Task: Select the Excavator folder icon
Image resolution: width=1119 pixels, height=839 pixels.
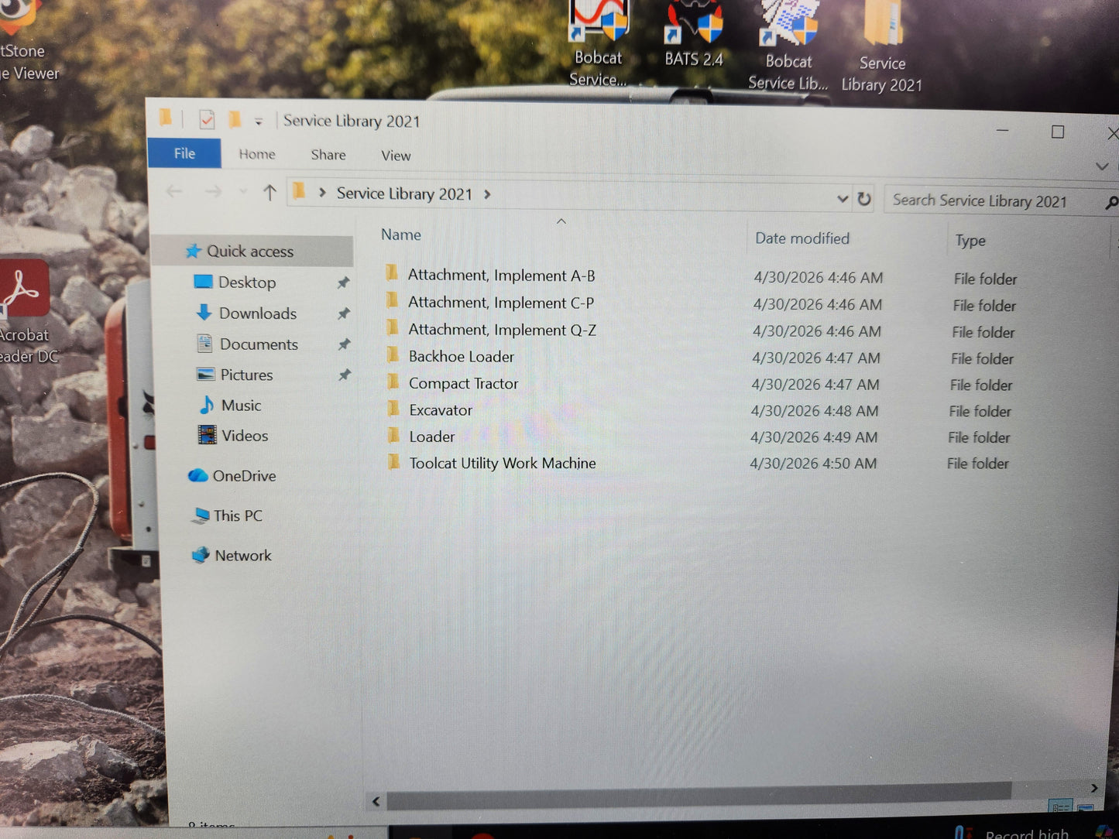Action: pyautogui.click(x=394, y=409)
